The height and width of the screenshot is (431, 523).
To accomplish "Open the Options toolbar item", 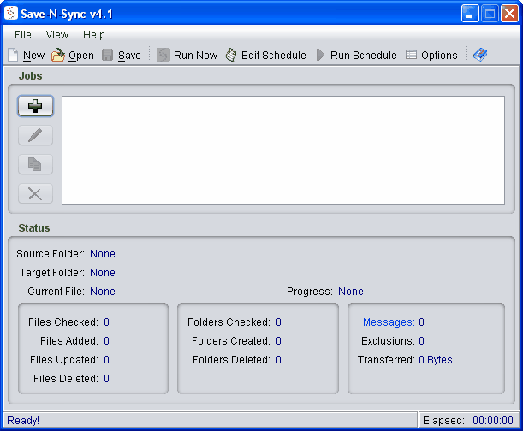I will point(431,55).
